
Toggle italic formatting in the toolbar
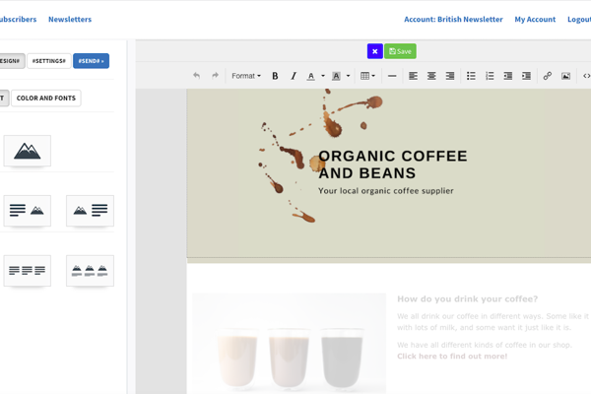click(293, 76)
